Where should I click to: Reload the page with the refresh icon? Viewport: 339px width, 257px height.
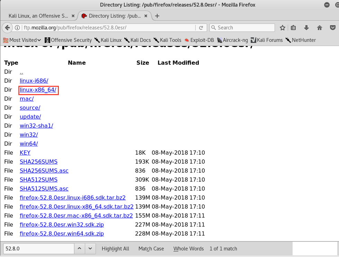pos(201,28)
